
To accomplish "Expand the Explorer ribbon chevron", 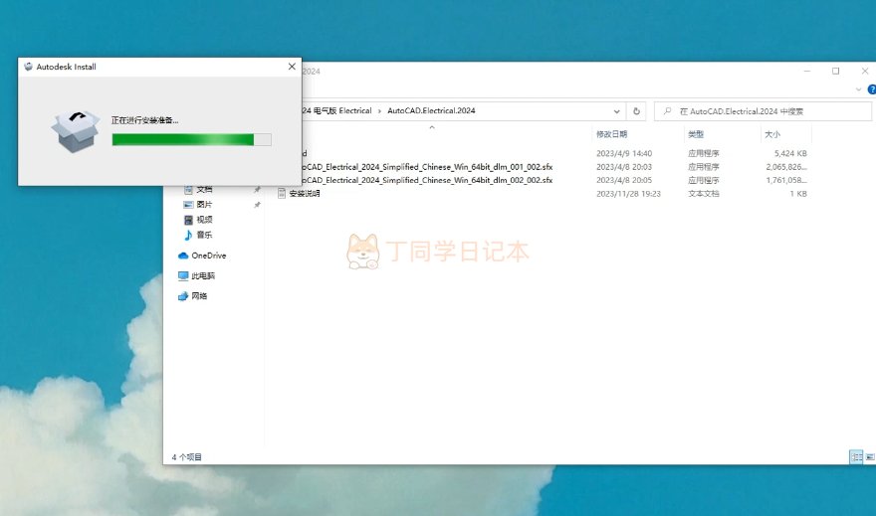I will pos(858,89).
